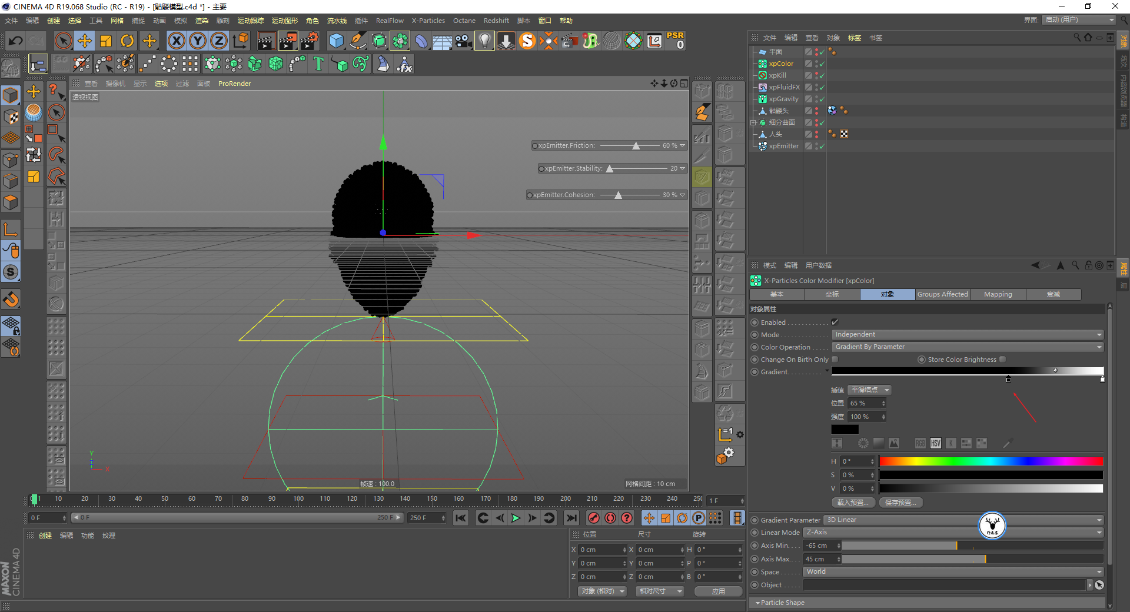The image size is (1130, 612).
Task: Click the HSV color mode icon
Action: [935, 443]
